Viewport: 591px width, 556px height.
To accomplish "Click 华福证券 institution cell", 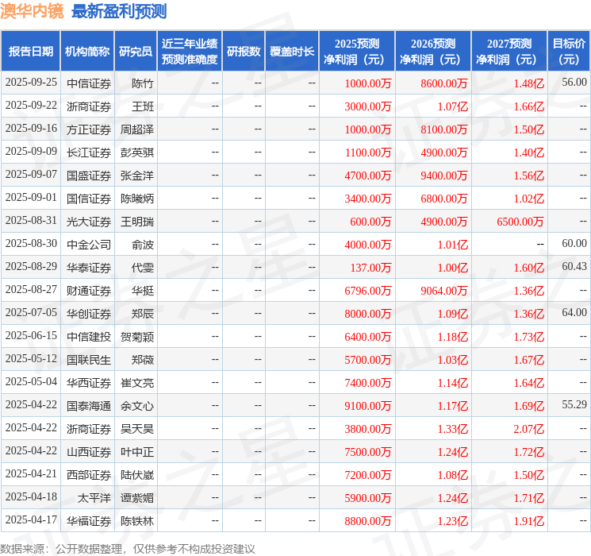I will click(x=89, y=521).
